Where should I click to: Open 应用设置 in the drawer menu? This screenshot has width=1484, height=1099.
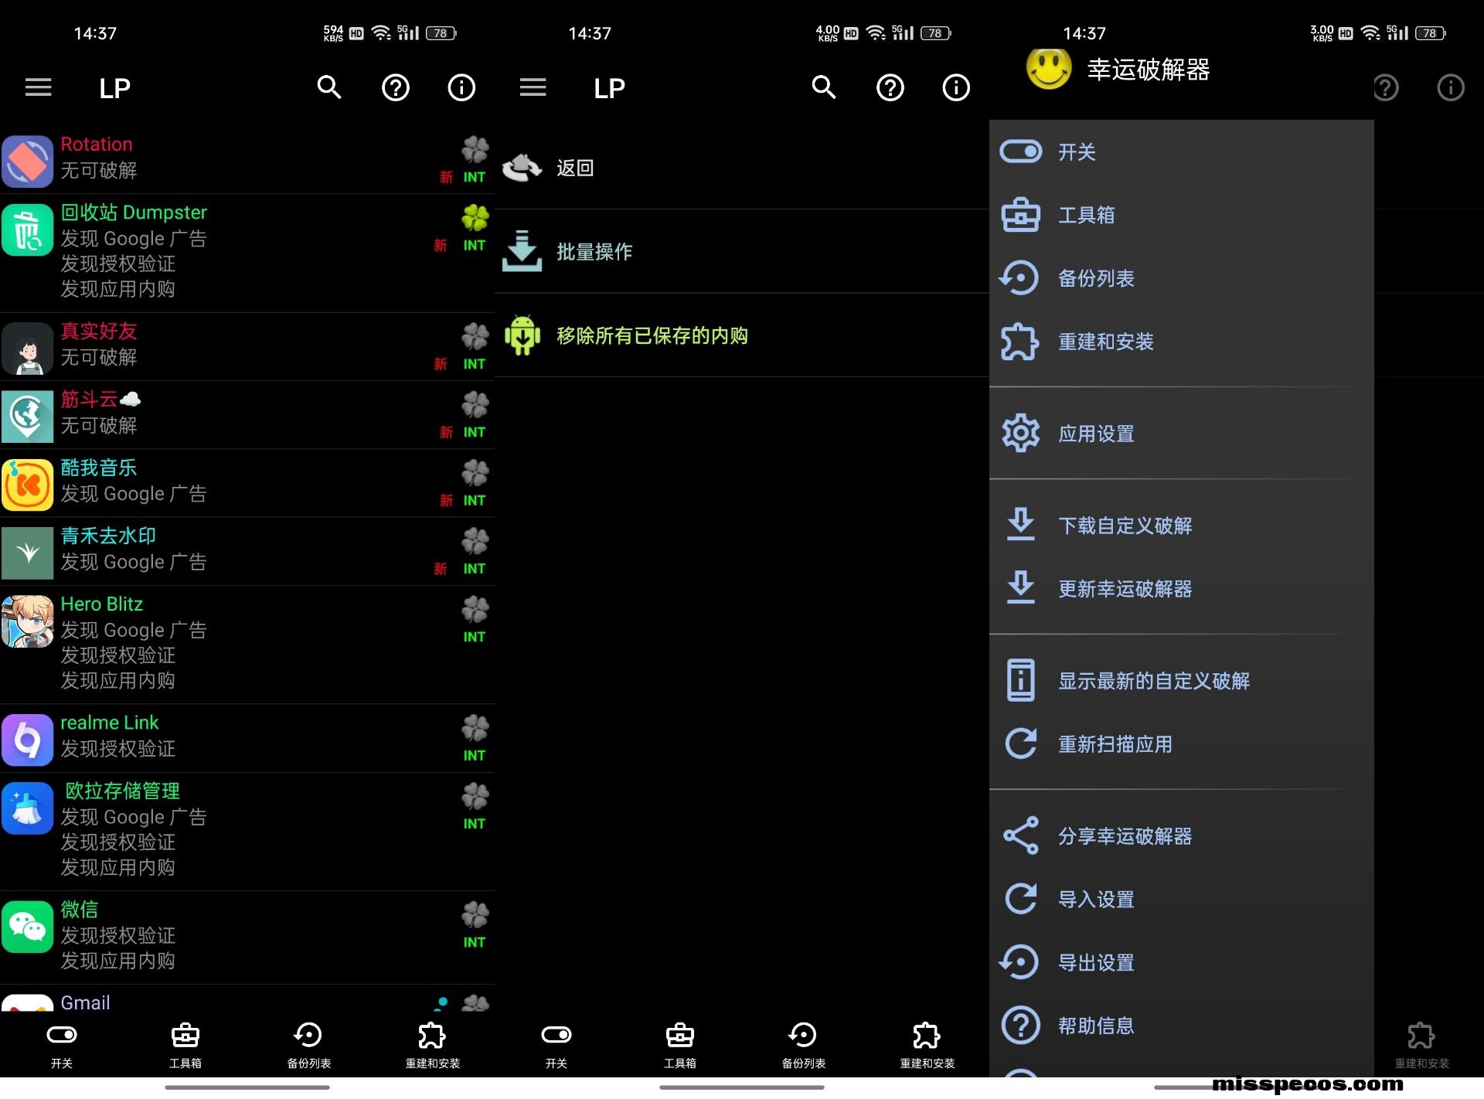(1182, 434)
